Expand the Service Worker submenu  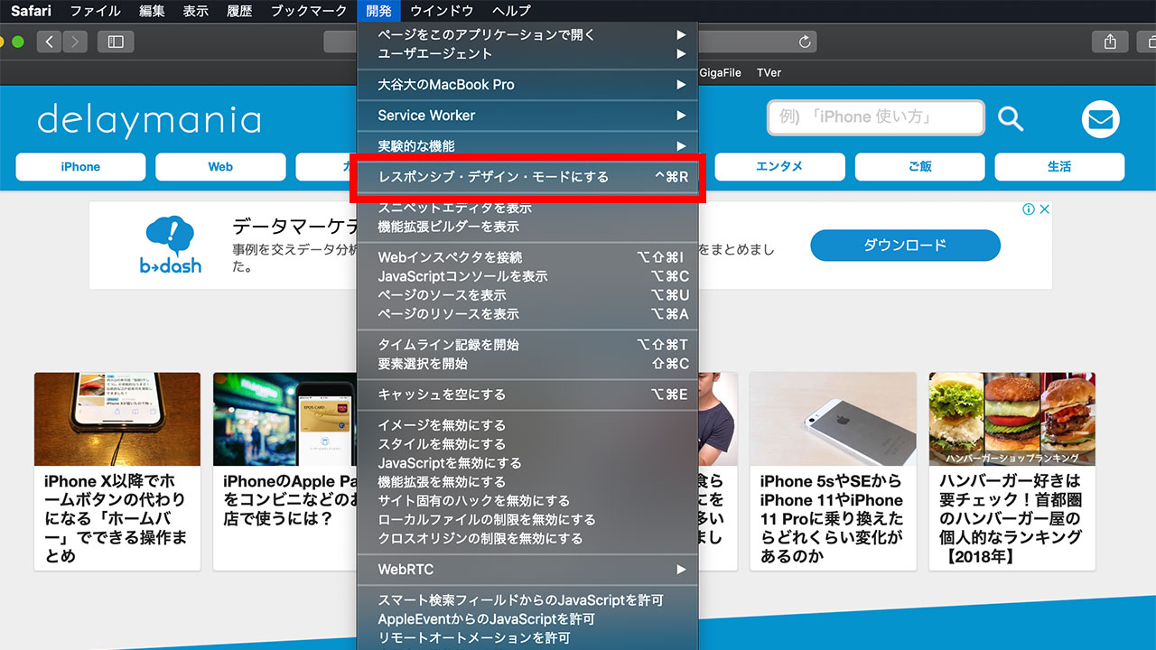point(527,115)
